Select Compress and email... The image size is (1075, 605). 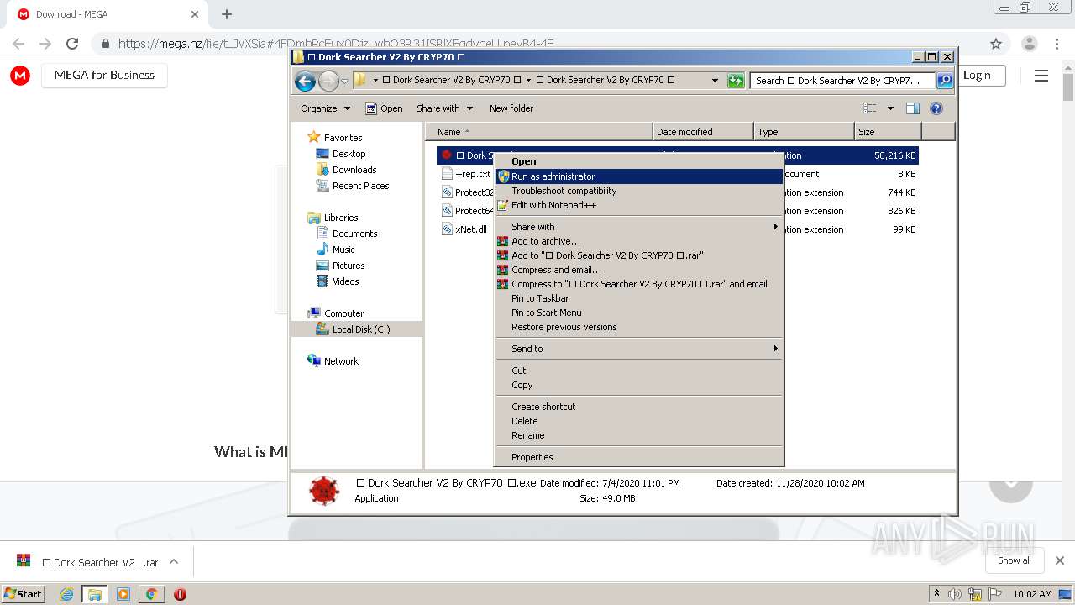pos(638,270)
